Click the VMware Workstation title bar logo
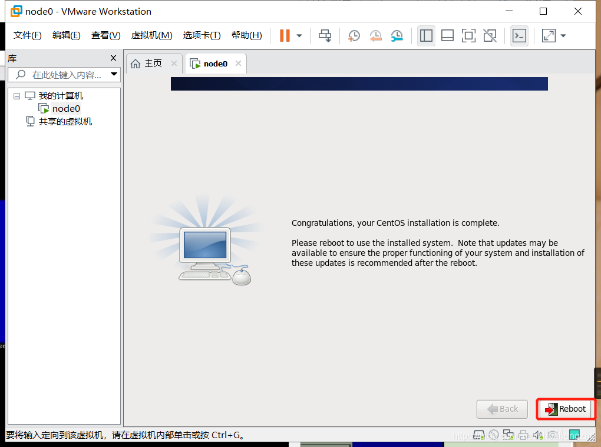The image size is (601, 447). pyautogui.click(x=16, y=12)
